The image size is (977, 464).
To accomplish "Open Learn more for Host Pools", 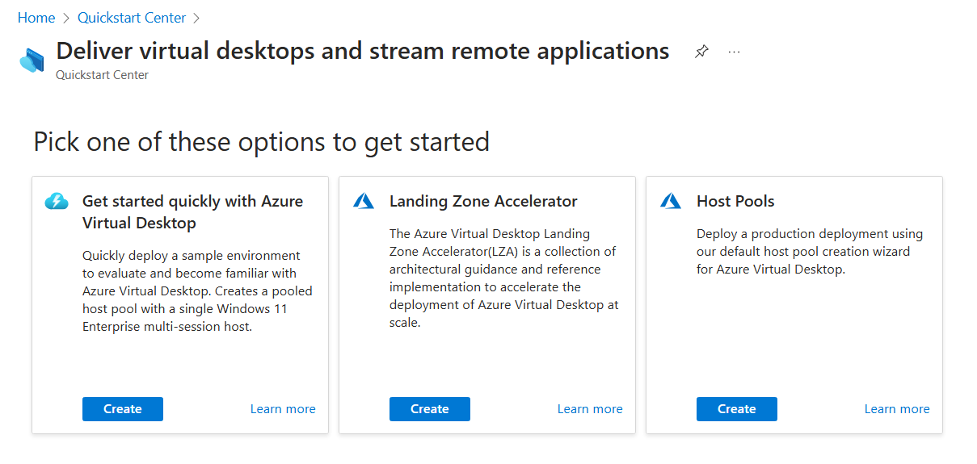I will click(x=897, y=409).
